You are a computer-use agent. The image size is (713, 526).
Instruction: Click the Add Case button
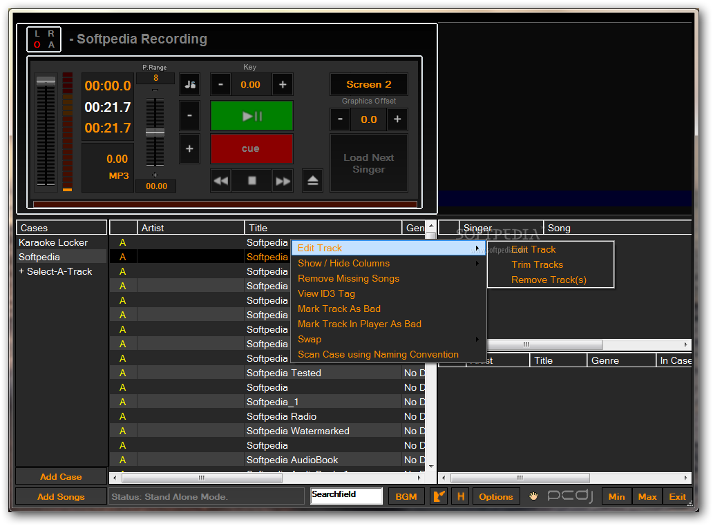pyautogui.click(x=61, y=476)
